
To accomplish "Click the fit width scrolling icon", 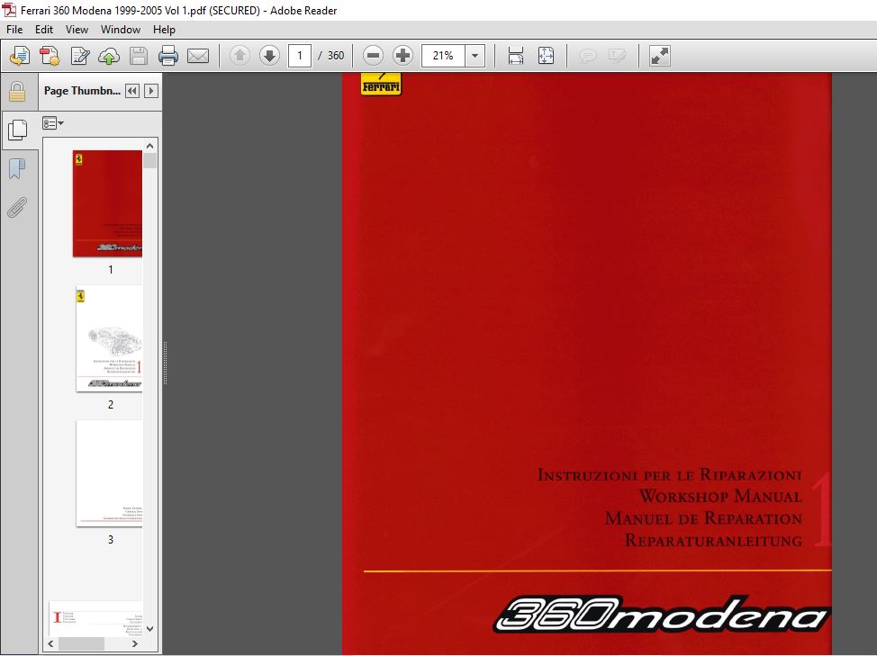I will click(515, 55).
